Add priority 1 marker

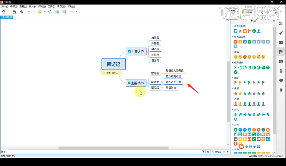(236, 42)
